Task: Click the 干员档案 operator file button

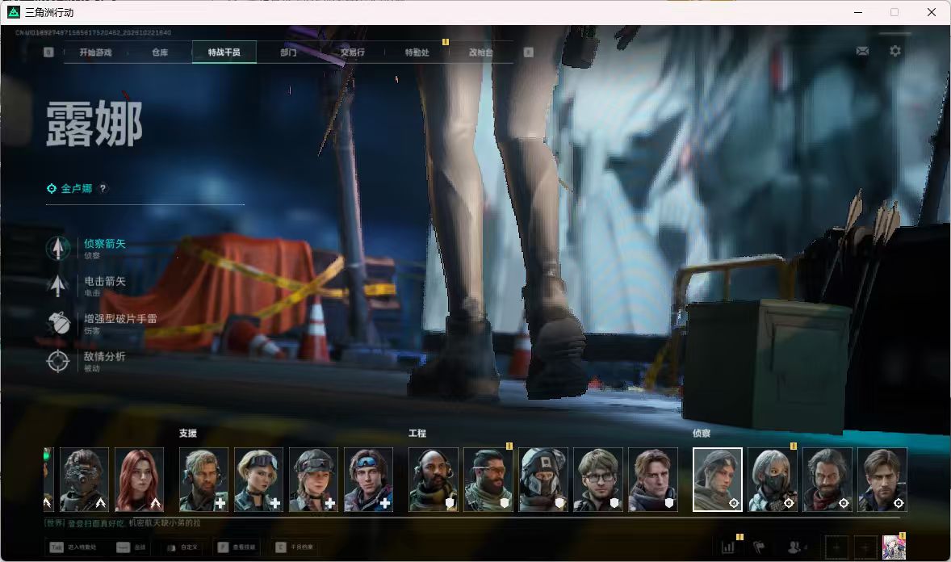Action: pyautogui.click(x=294, y=547)
